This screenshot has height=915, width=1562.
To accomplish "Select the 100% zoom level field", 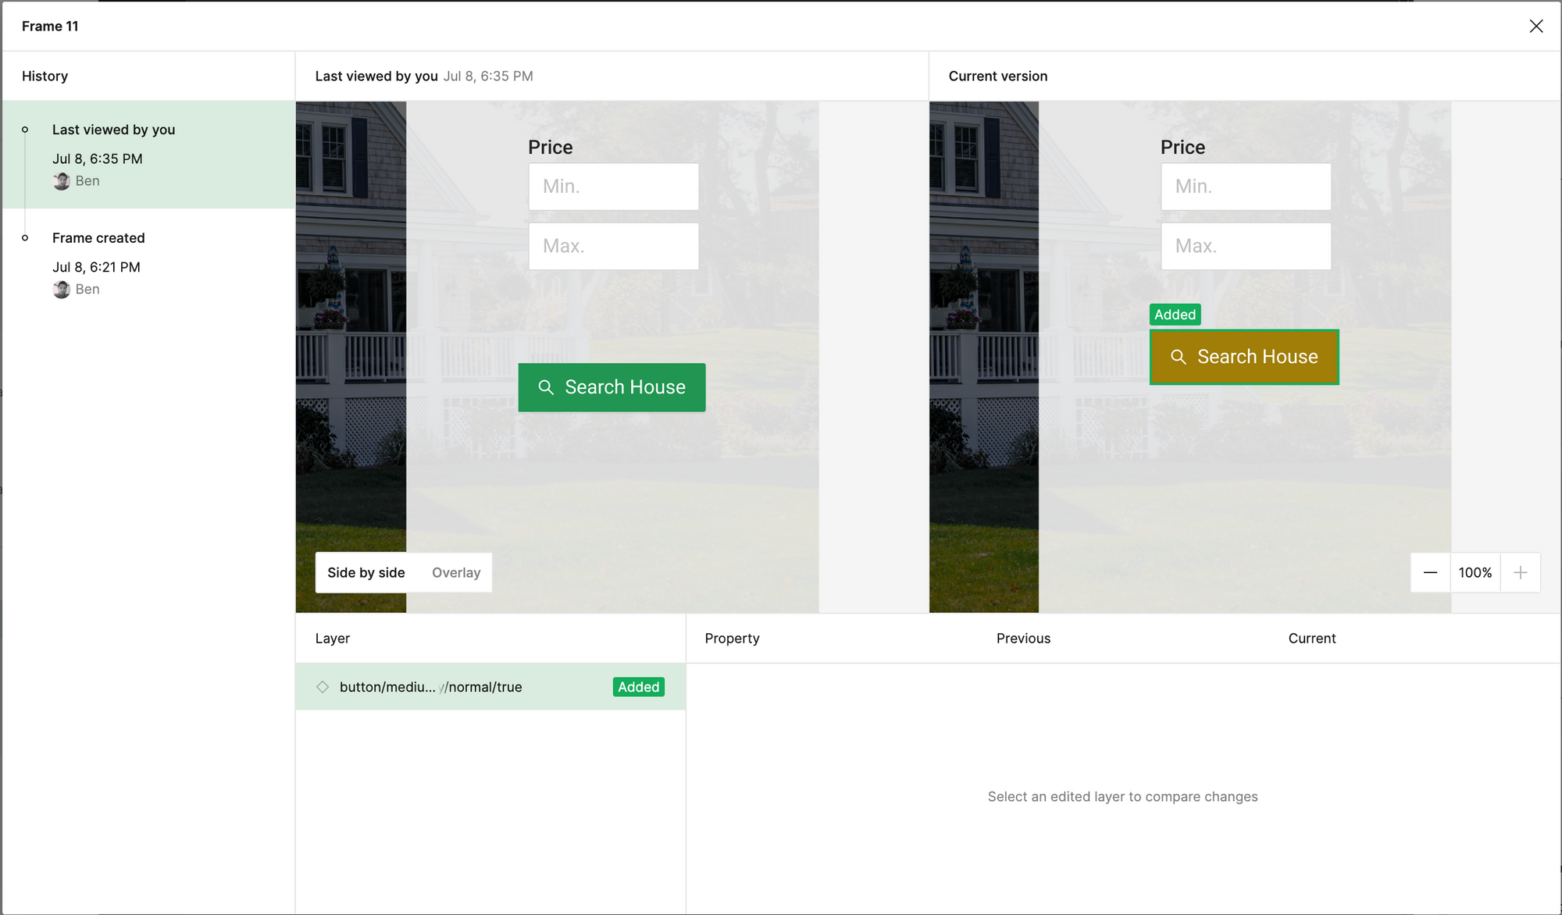I will pos(1475,573).
